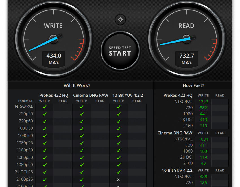Click 10 Bit YUV fail X mark for 2160p25
The height and width of the screenshot is (187, 240).
(x=118, y=180)
